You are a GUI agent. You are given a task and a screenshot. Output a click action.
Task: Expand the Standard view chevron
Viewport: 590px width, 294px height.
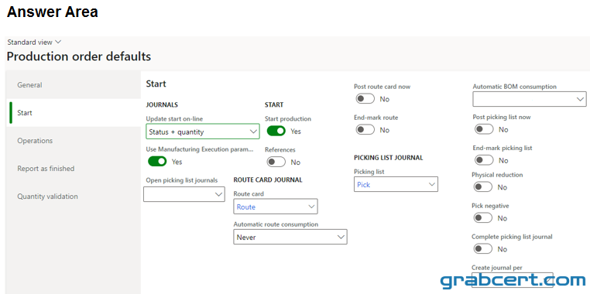click(x=57, y=42)
